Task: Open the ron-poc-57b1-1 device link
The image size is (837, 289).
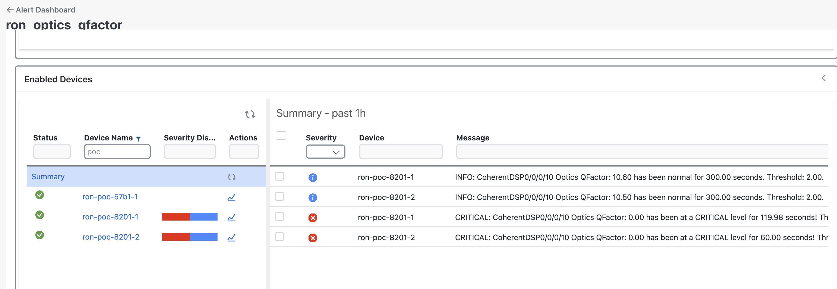Action: click(x=110, y=197)
